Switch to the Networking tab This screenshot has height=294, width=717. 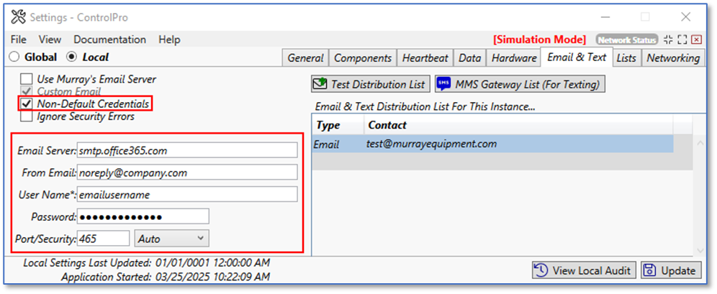coord(672,58)
